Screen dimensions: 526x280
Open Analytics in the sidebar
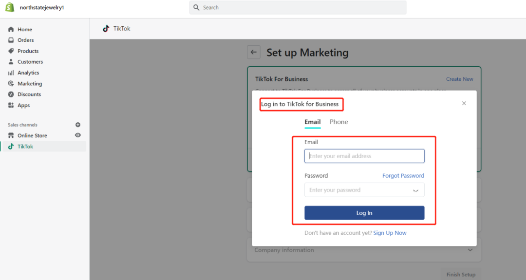(x=28, y=73)
